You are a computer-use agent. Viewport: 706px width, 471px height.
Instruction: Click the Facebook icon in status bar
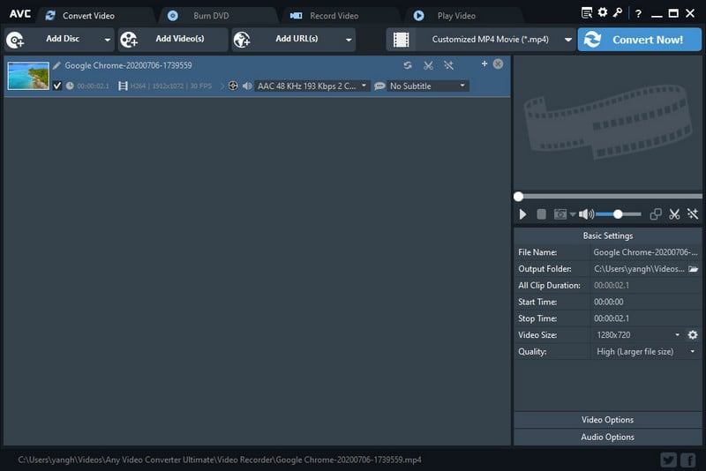point(688,460)
